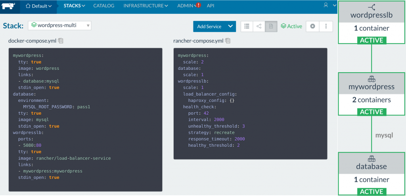Switch to list view of services
Image resolution: width=406 pixels, height=196 pixels.
click(247, 26)
